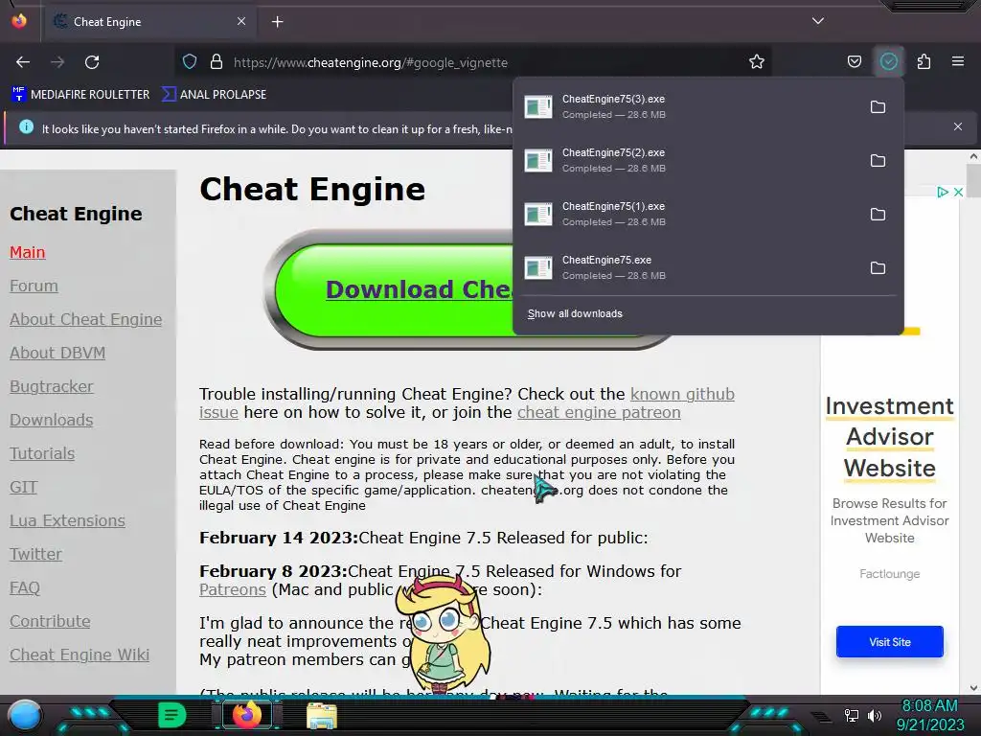981x736 pixels.
Task: Select the Cheat Engine browser tab
Action: (150, 22)
